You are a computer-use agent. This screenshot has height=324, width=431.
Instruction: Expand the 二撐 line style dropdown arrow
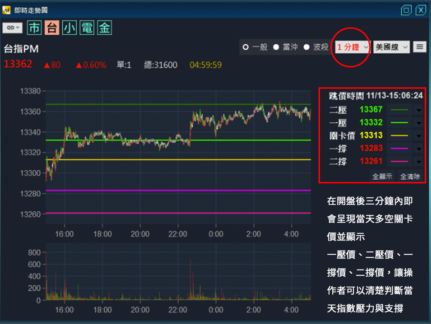(x=418, y=162)
